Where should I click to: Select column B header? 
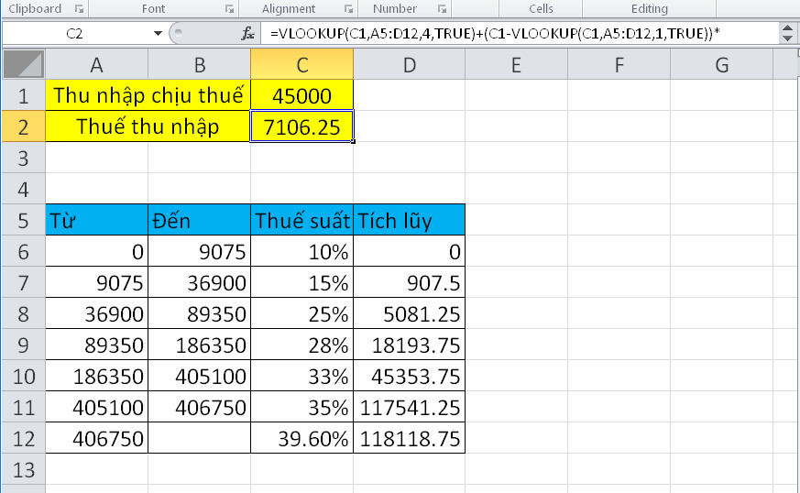click(x=200, y=65)
